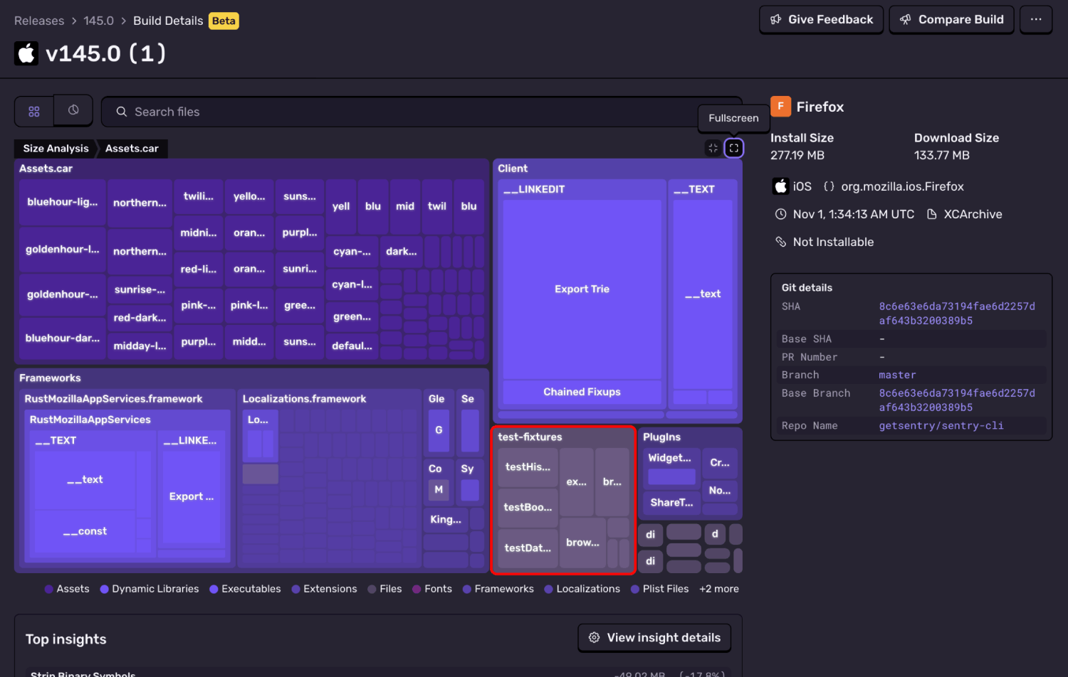Select the test-fixtures group header

[x=530, y=437]
